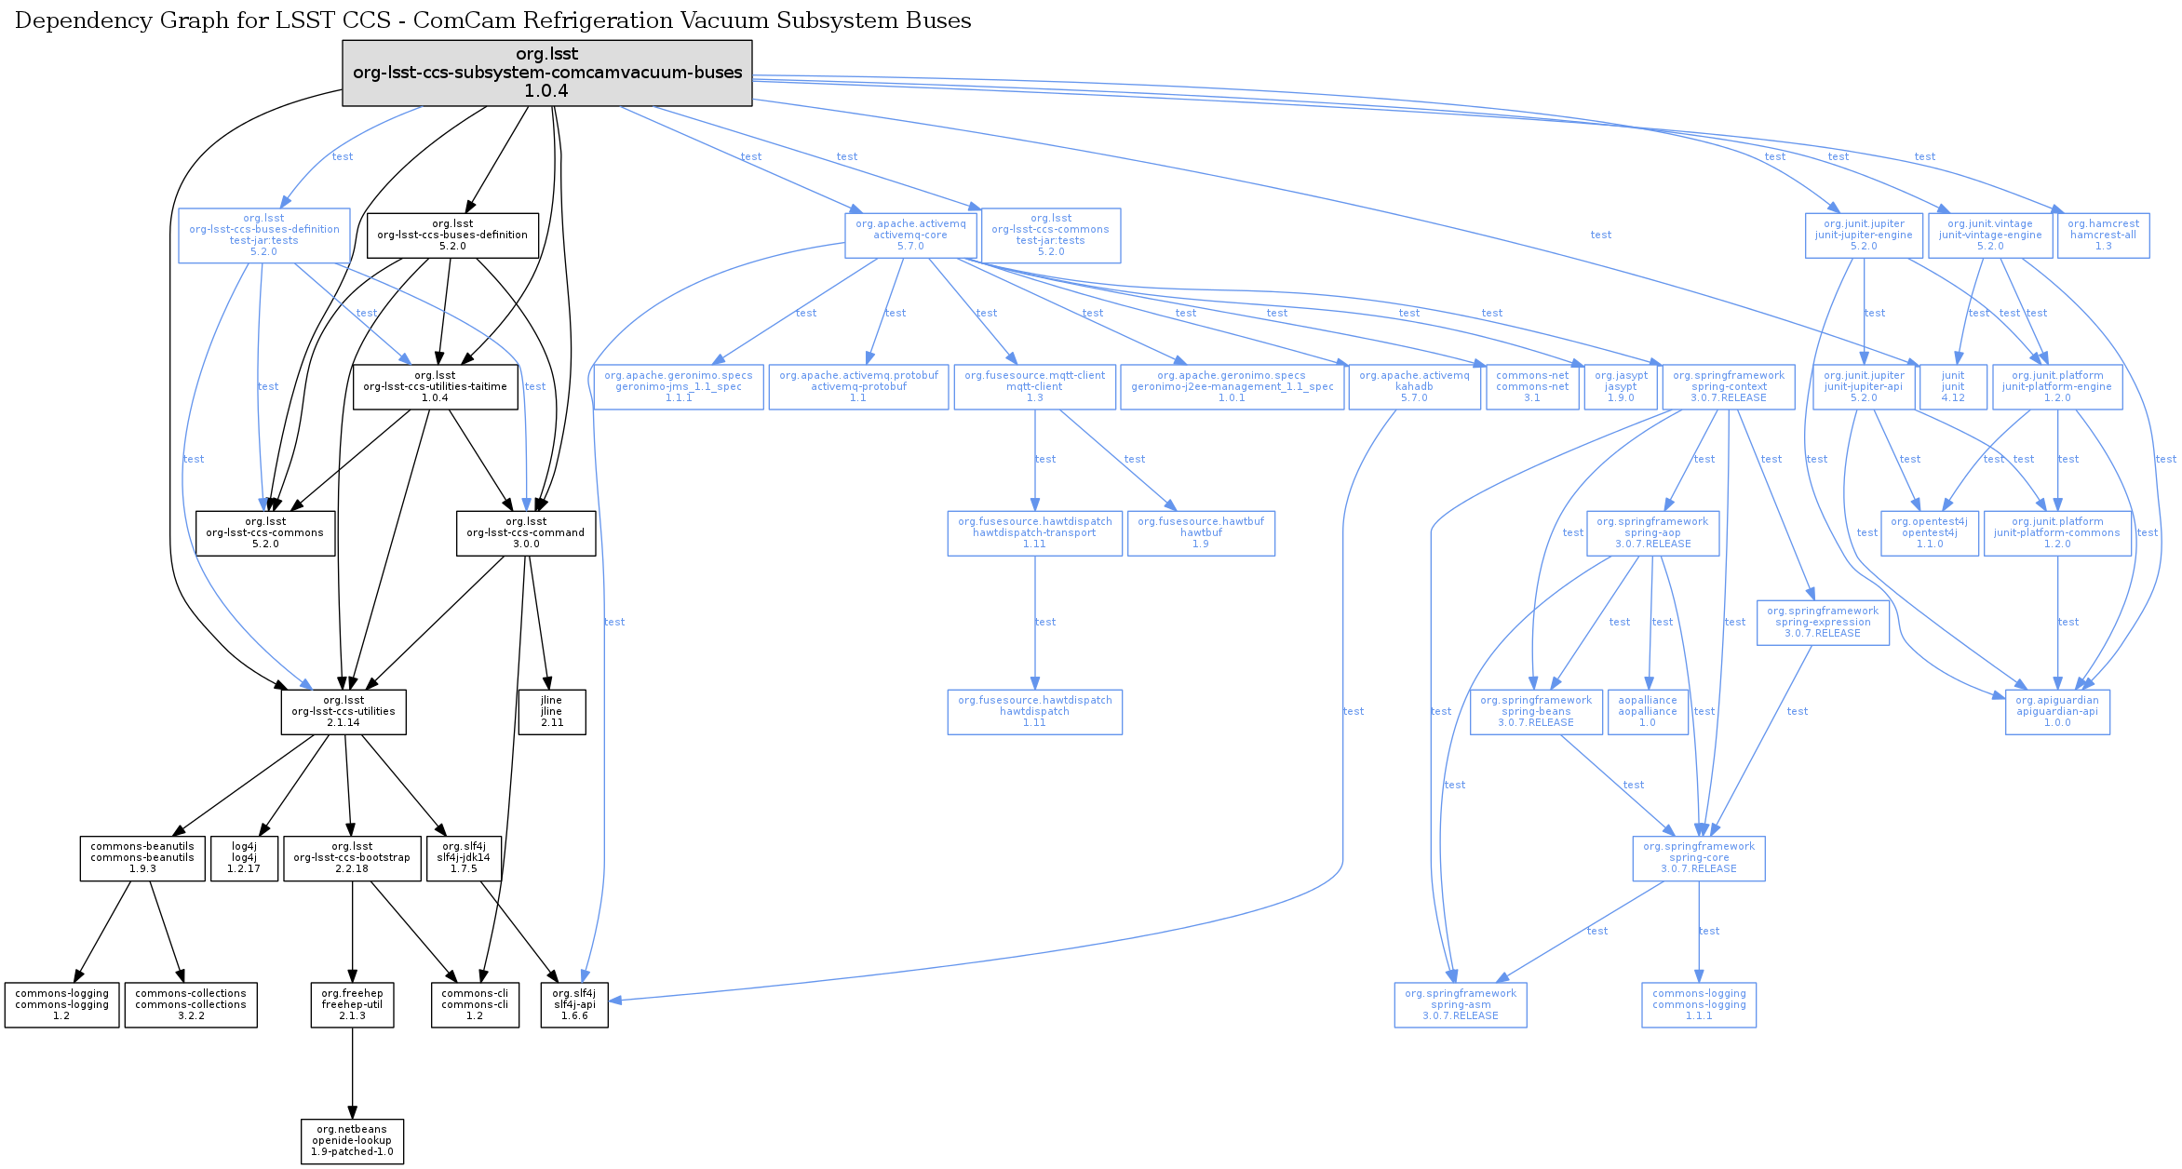Click the org-lsst-ccs-bootstrap 2.2.18 node
The height and width of the screenshot is (1169, 2182).
(352, 857)
